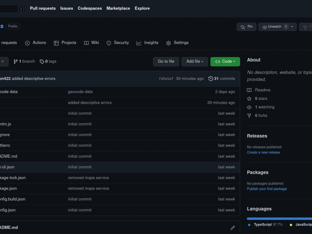Open the Settings tab
The height and width of the screenshot is (234, 312).
[177, 43]
